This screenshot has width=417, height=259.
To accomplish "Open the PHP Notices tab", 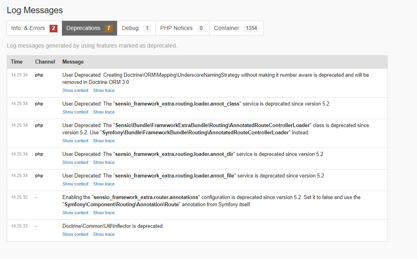I will 183,28.
